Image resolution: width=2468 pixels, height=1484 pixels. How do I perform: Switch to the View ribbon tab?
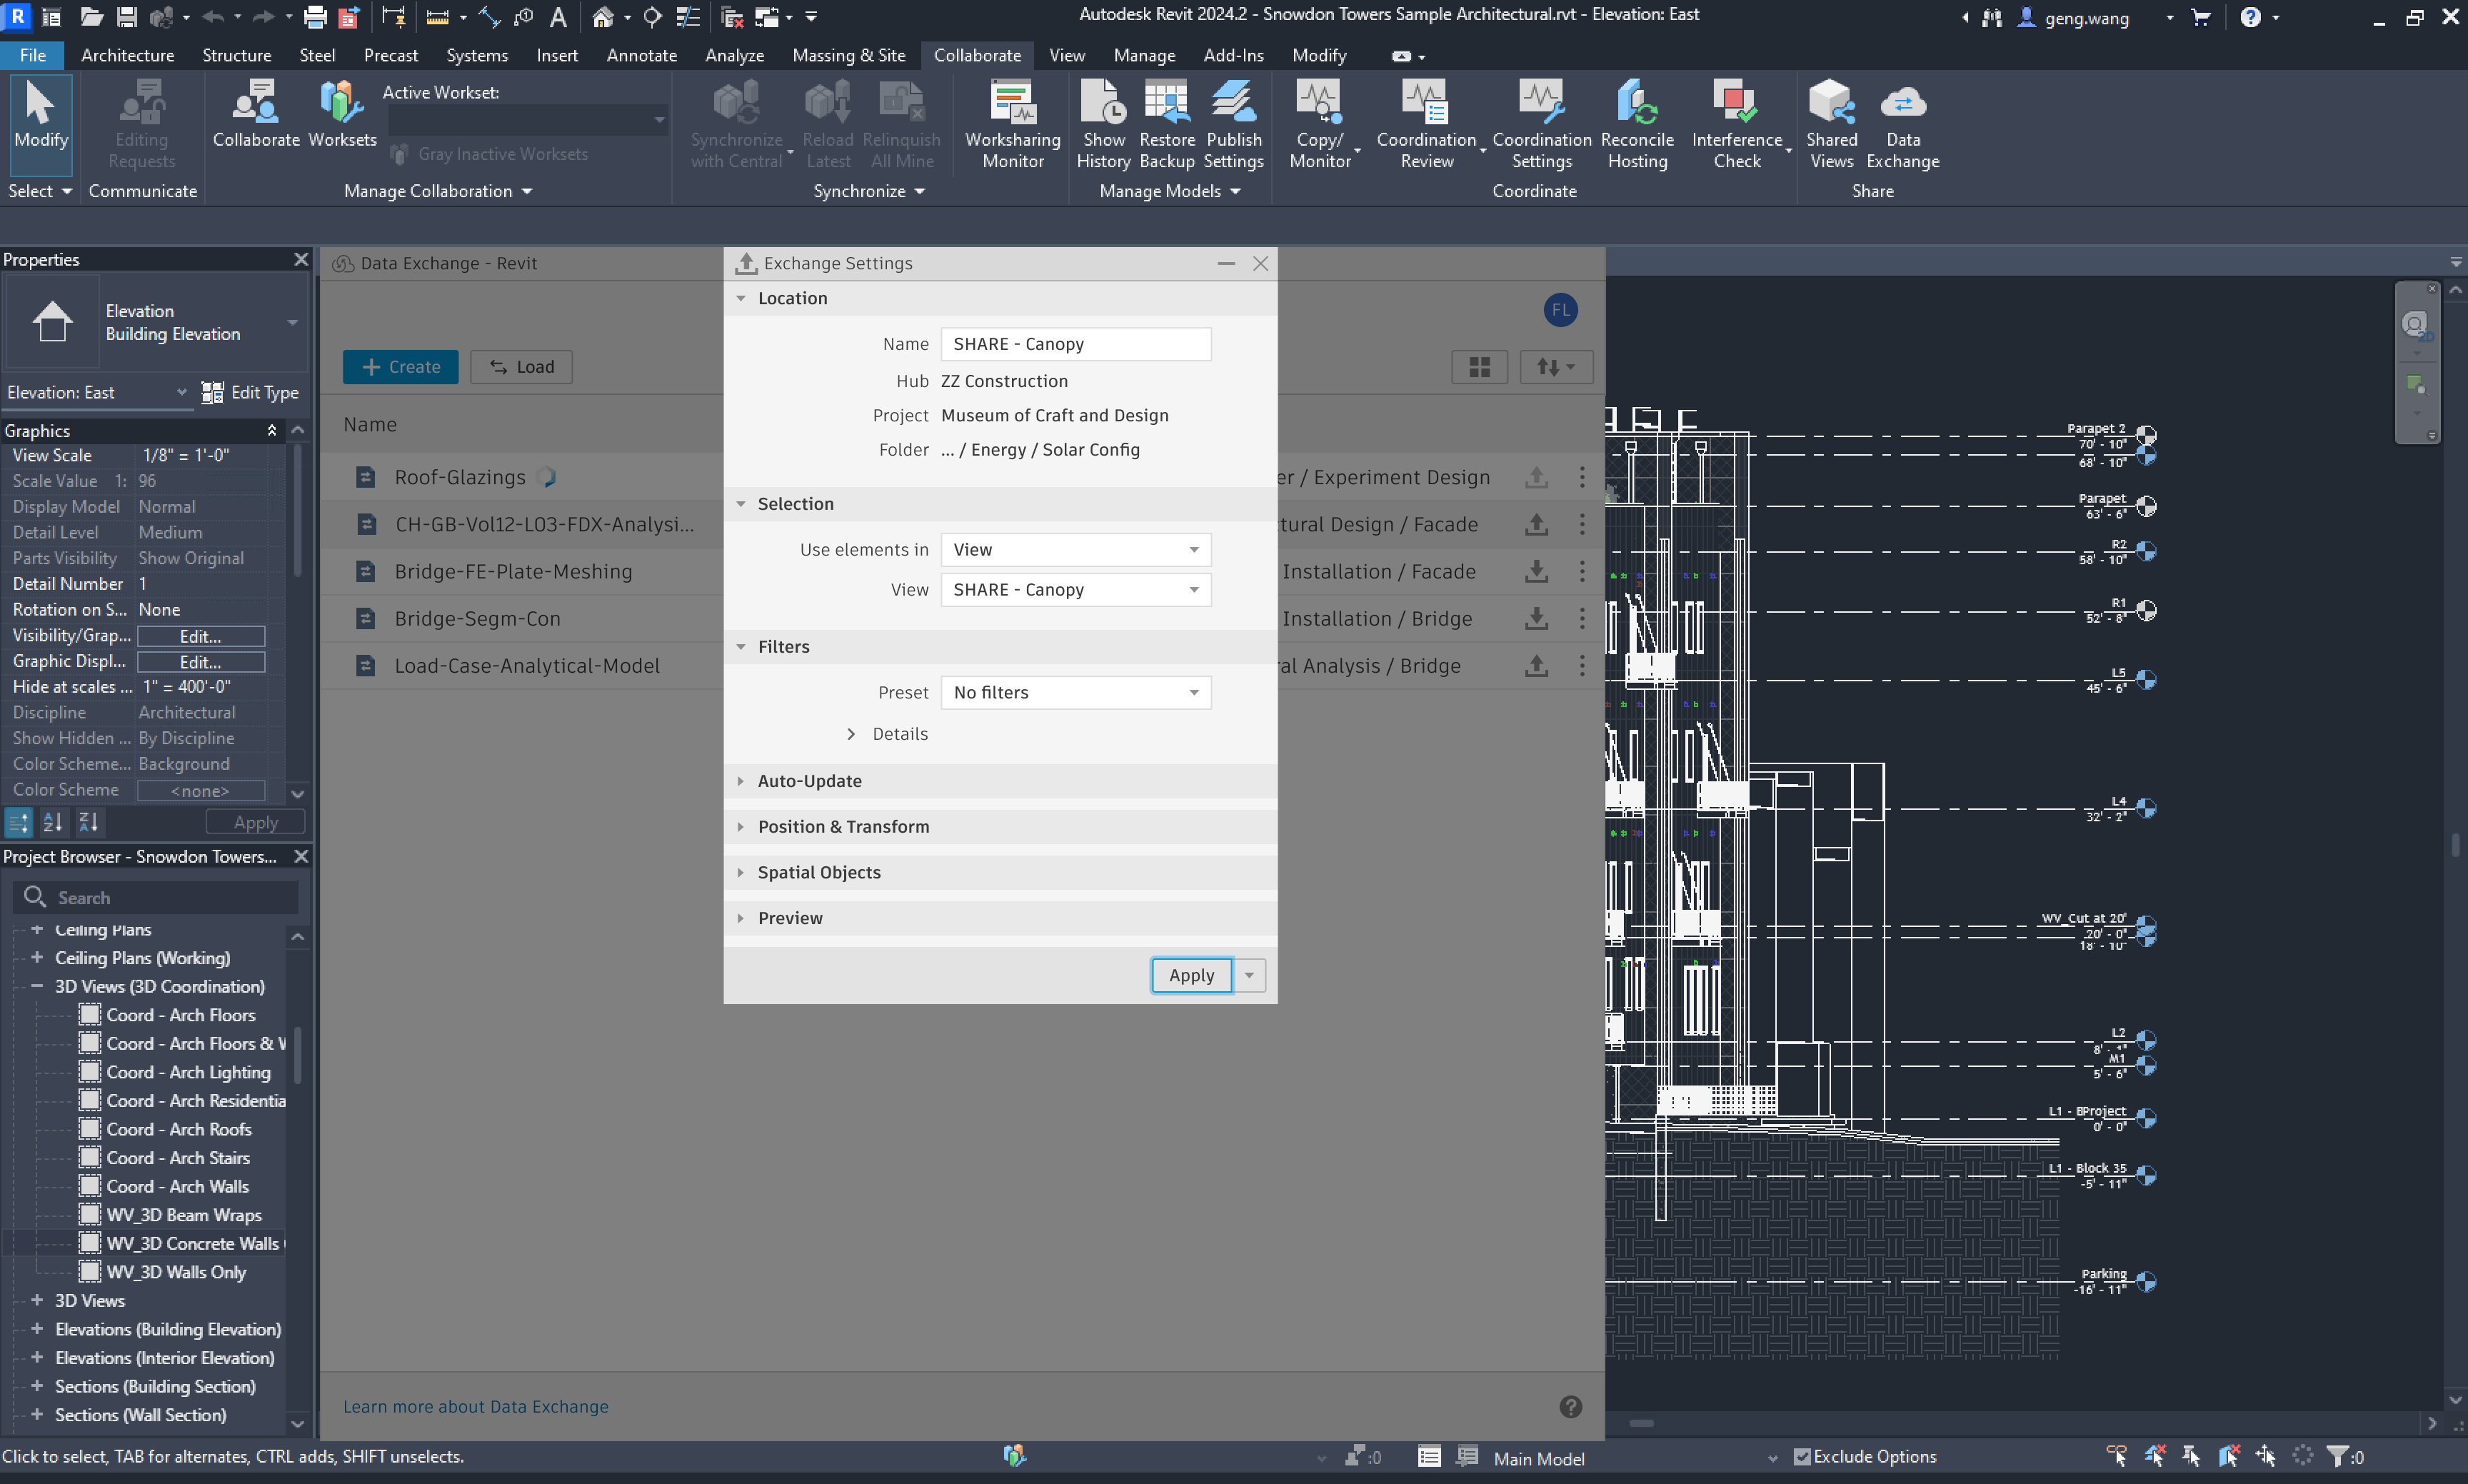pyautogui.click(x=1066, y=56)
